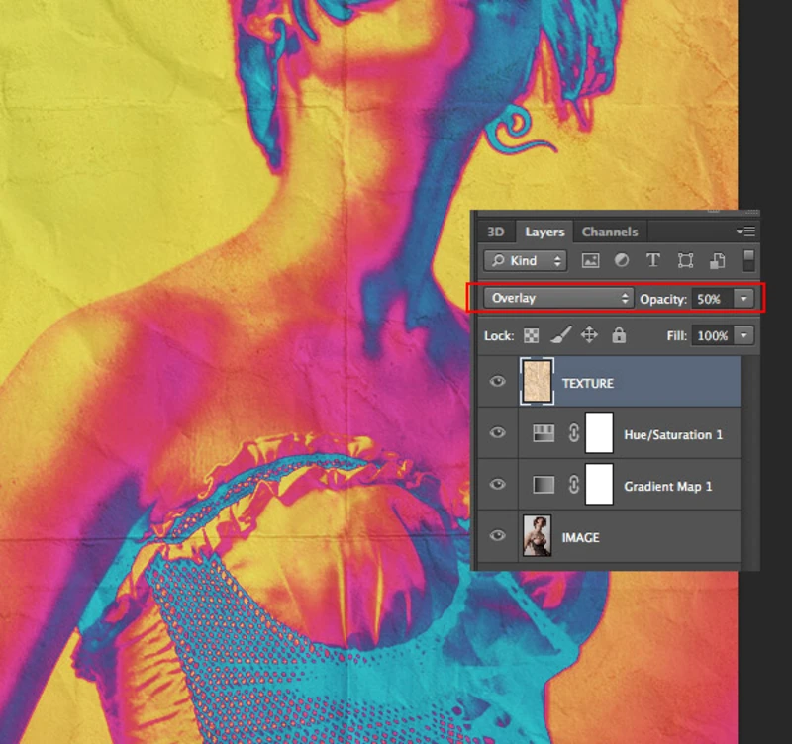
Task: Open the Overlay blend mode dropdown
Action: 557,298
